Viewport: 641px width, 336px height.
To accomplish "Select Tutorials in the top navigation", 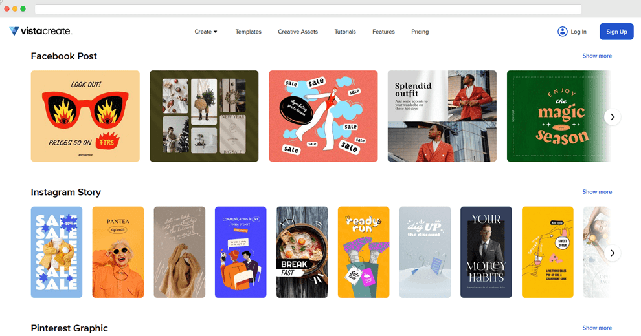I will [x=345, y=32].
